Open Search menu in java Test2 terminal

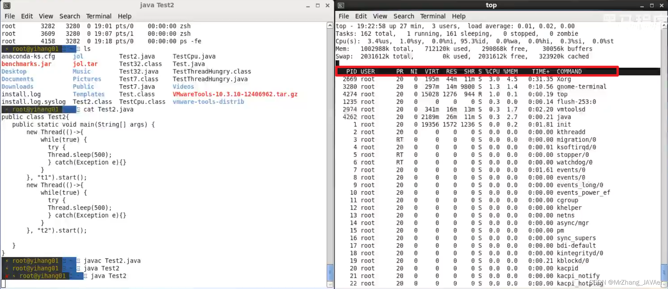pyautogui.click(x=70, y=16)
